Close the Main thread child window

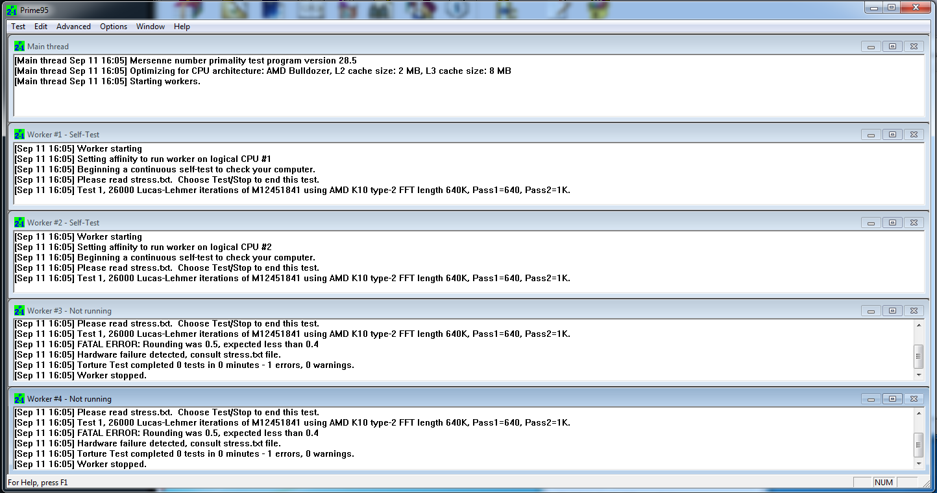(914, 47)
